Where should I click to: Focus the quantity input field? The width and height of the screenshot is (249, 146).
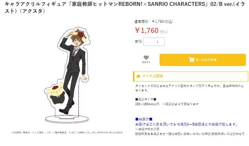[154, 42]
